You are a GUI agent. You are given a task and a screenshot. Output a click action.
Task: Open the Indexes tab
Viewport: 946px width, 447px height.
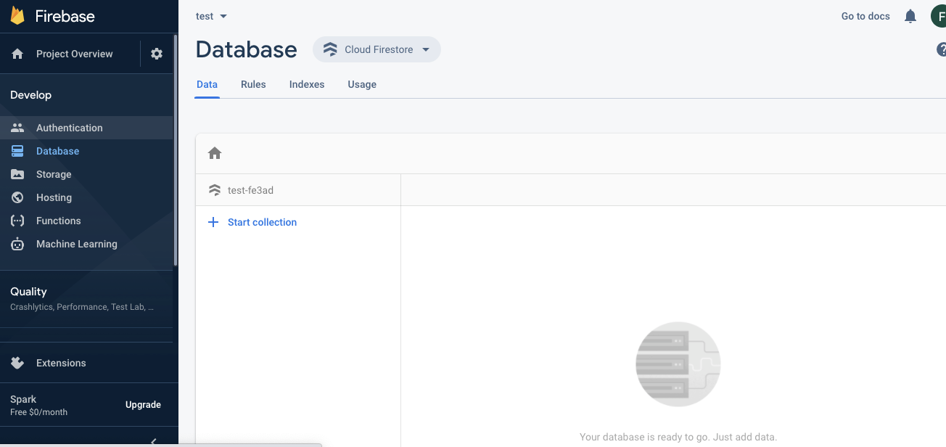tap(306, 84)
